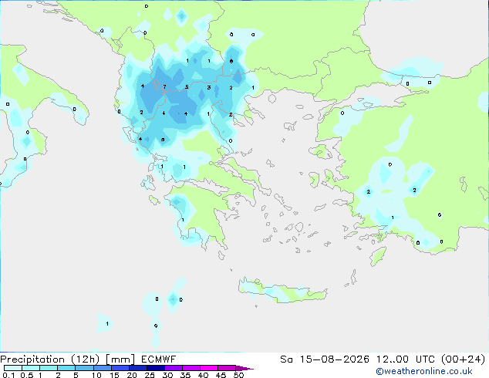Click the legend label 20
Image resolution: width=489 pixels, height=378 pixels.
(132, 375)
